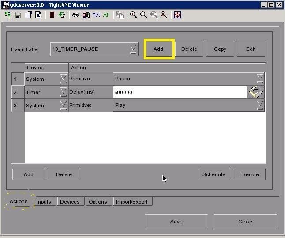Toggle the Full screen toolbar icon
Image resolution: width=285 pixels, height=238 pixels.
coord(177,15)
